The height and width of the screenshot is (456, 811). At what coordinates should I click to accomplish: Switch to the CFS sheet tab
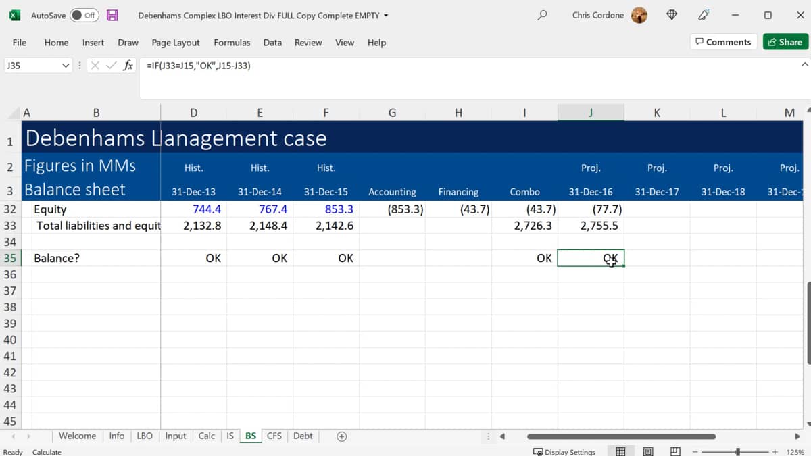(x=274, y=436)
